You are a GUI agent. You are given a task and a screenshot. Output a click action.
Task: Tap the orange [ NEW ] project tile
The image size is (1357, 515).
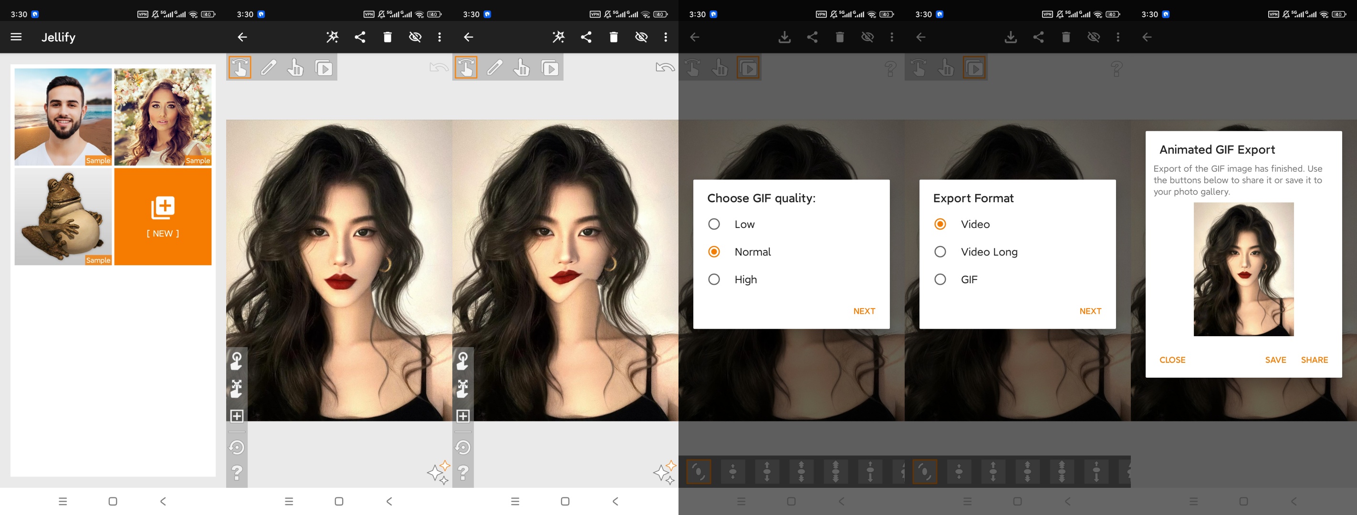click(x=163, y=216)
